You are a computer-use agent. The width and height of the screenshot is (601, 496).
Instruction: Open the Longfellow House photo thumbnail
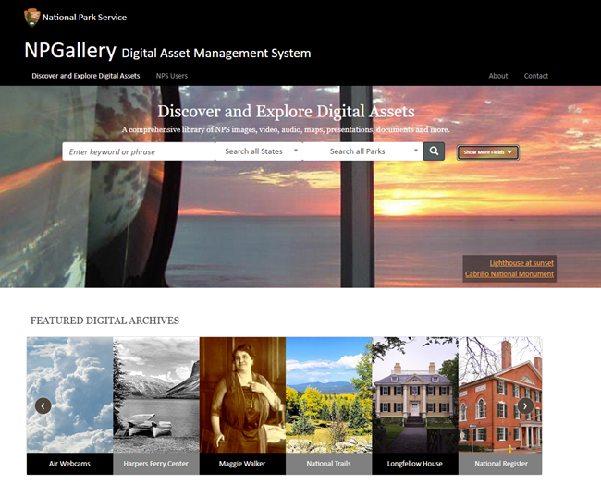[415, 395]
